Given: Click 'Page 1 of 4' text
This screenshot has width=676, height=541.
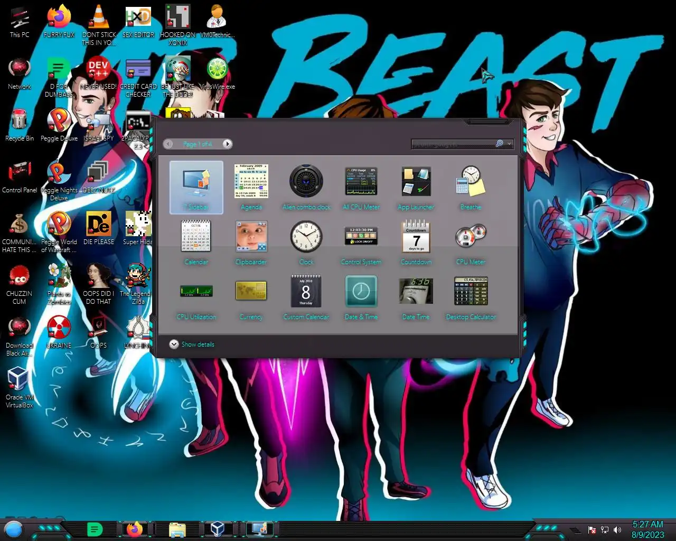Looking at the screenshot, I should [x=198, y=144].
